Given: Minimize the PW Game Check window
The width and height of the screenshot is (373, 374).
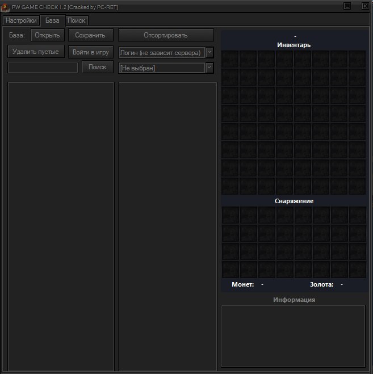Looking at the screenshot, I should point(347,6).
